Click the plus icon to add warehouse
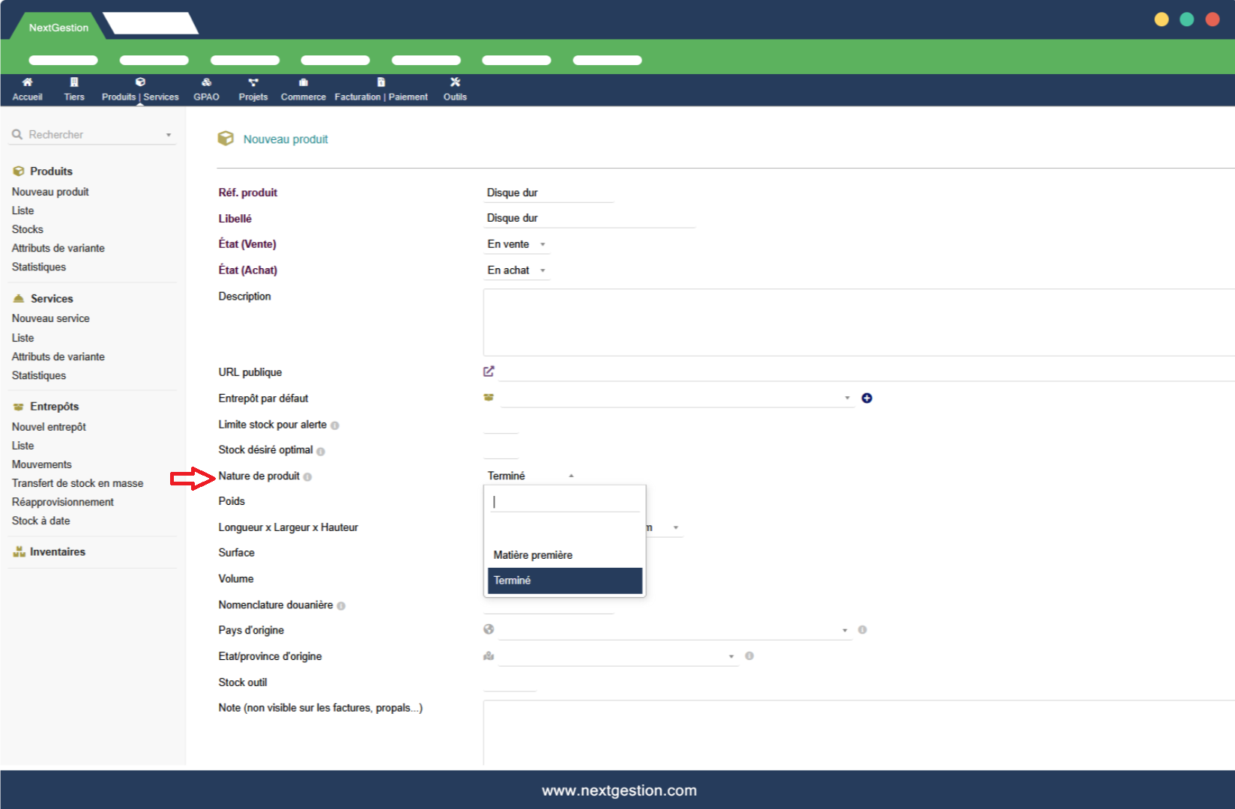Screen dimensions: 1235x809 point(866,399)
